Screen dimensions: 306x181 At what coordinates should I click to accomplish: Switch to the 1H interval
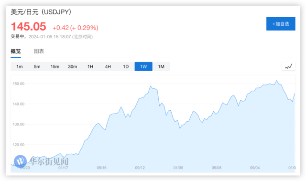(90, 67)
